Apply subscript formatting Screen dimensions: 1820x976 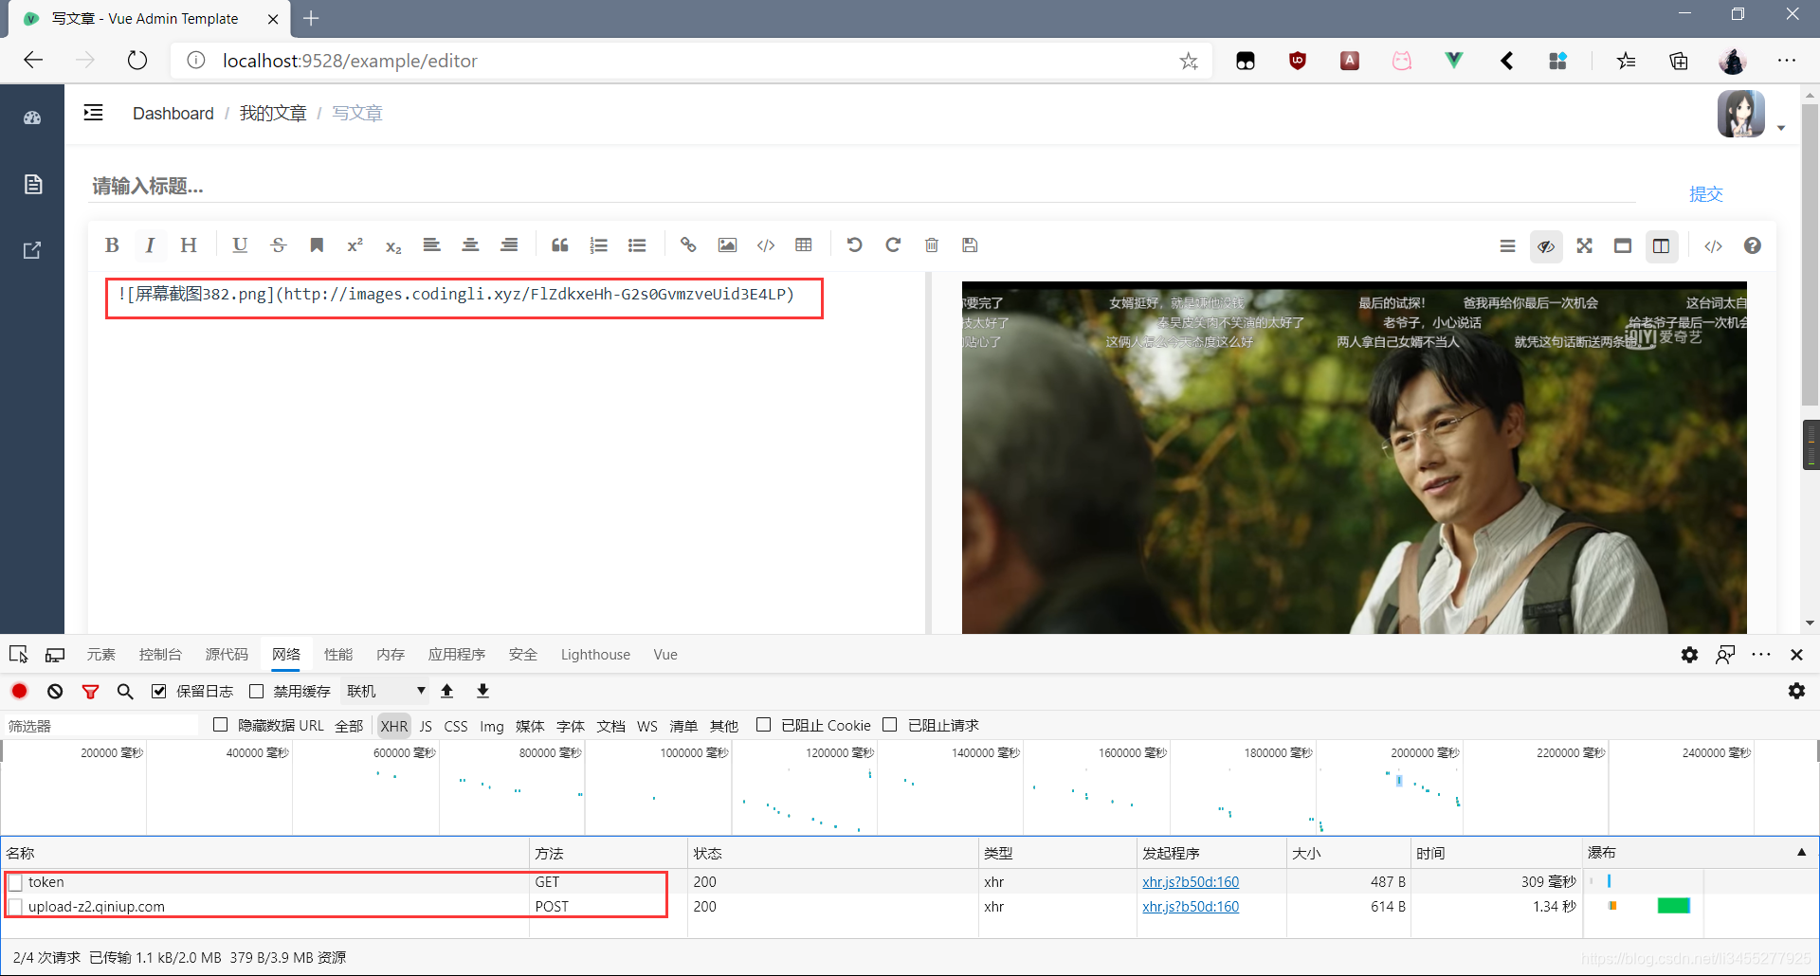(393, 245)
